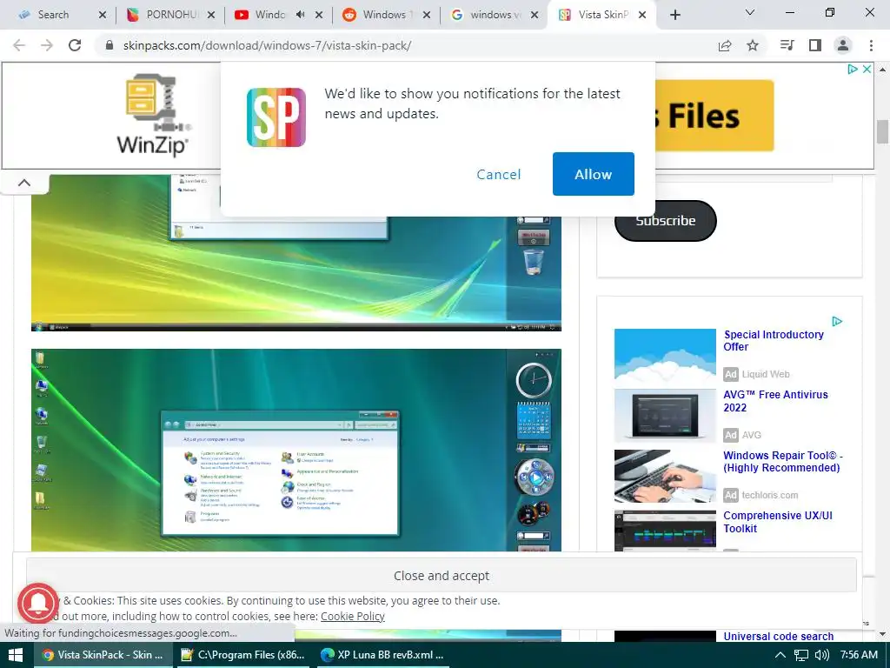Screen dimensions: 890x668
Task: Click the techloris keyboard ad thumbnail
Action: pyautogui.click(x=665, y=476)
